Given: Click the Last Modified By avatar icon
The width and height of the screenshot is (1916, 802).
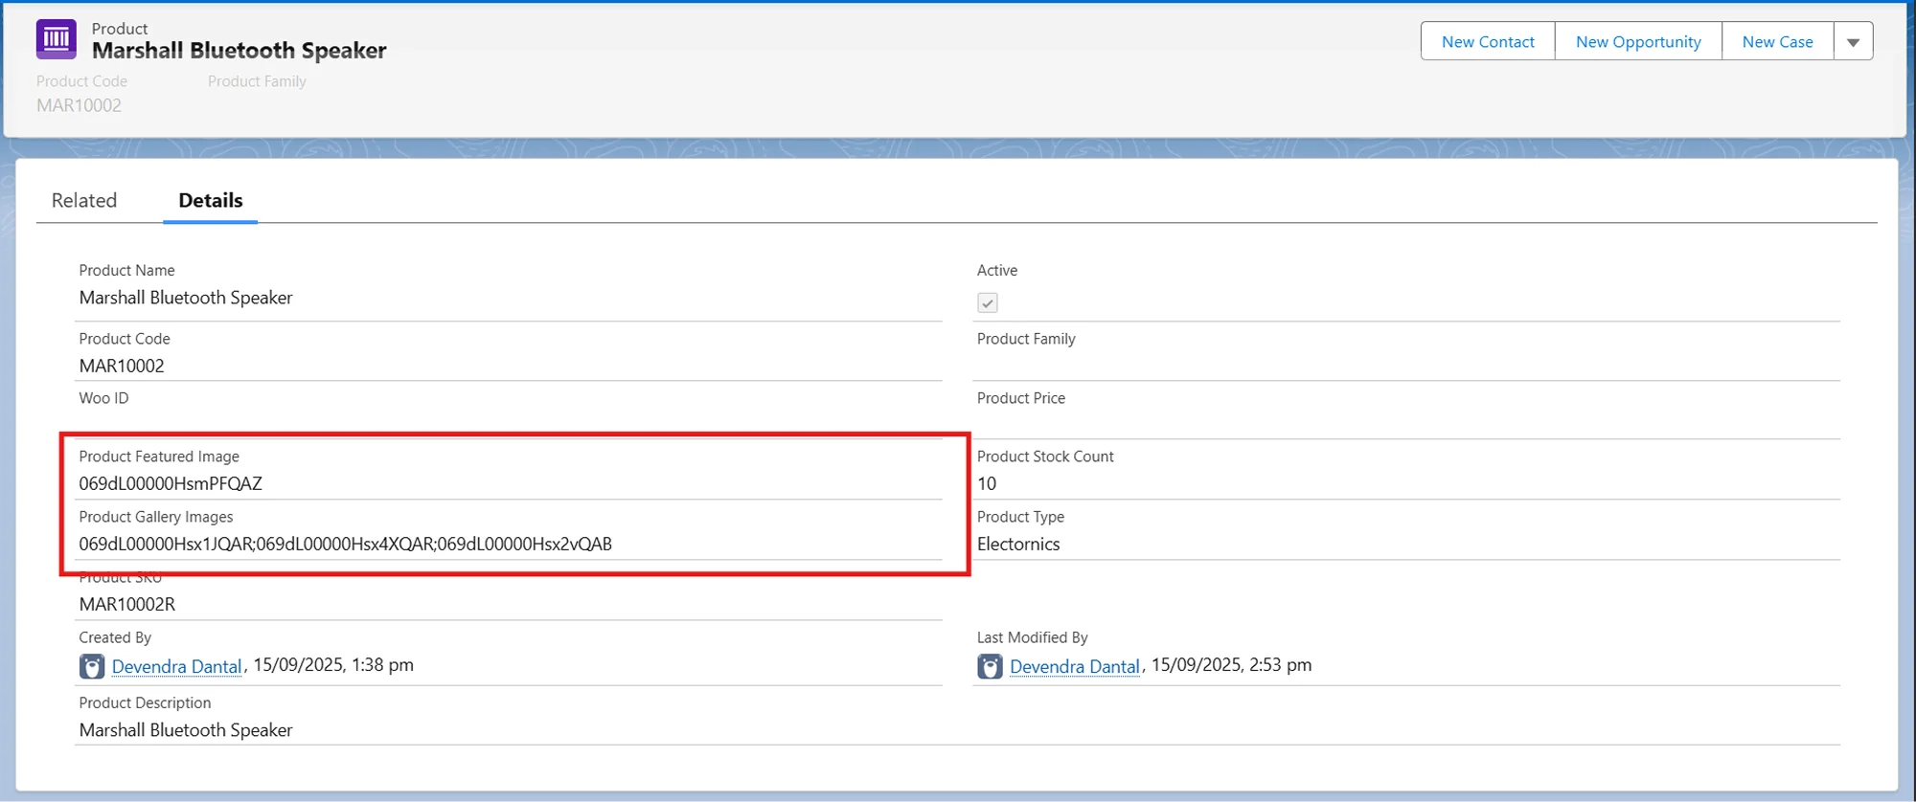Looking at the screenshot, I should 990,666.
